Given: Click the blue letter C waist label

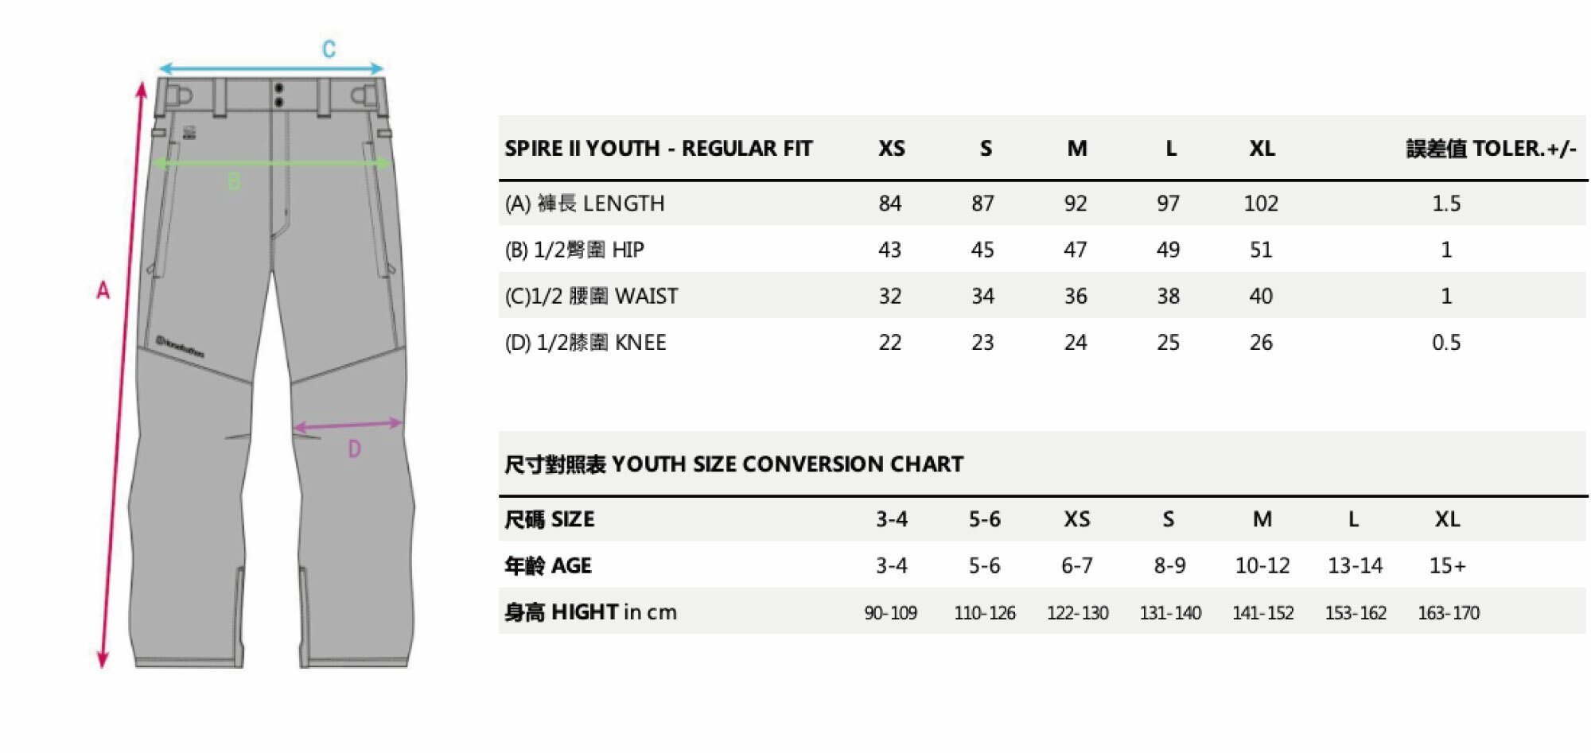Looking at the screenshot, I should [x=329, y=49].
